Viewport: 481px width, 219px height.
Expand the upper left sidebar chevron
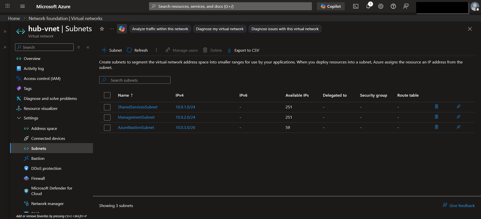tap(5, 31)
